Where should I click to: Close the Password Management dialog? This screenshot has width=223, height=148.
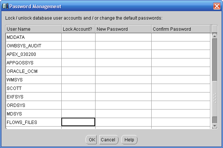pos(217,6)
